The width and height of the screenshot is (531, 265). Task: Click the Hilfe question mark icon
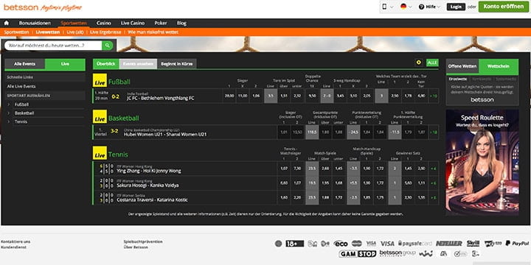click(x=422, y=7)
